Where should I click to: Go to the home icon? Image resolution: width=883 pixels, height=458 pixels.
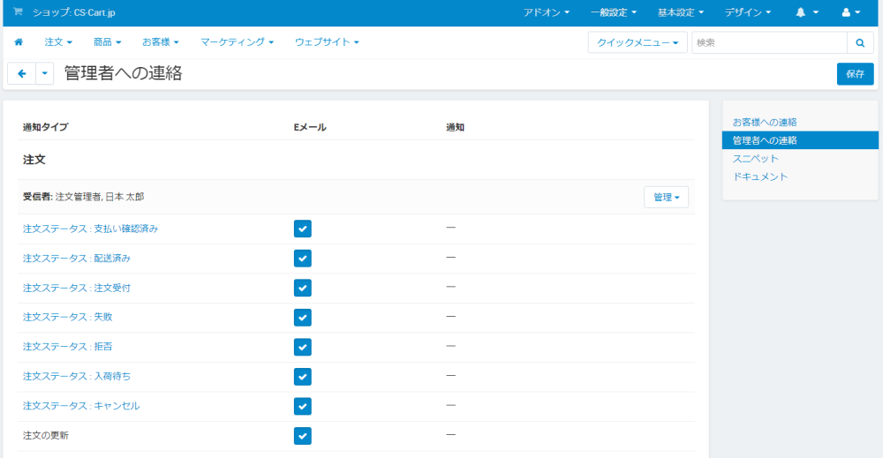pyautogui.click(x=19, y=42)
